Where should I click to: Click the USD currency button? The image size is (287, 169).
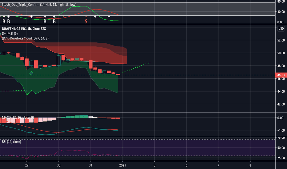[281, 29]
